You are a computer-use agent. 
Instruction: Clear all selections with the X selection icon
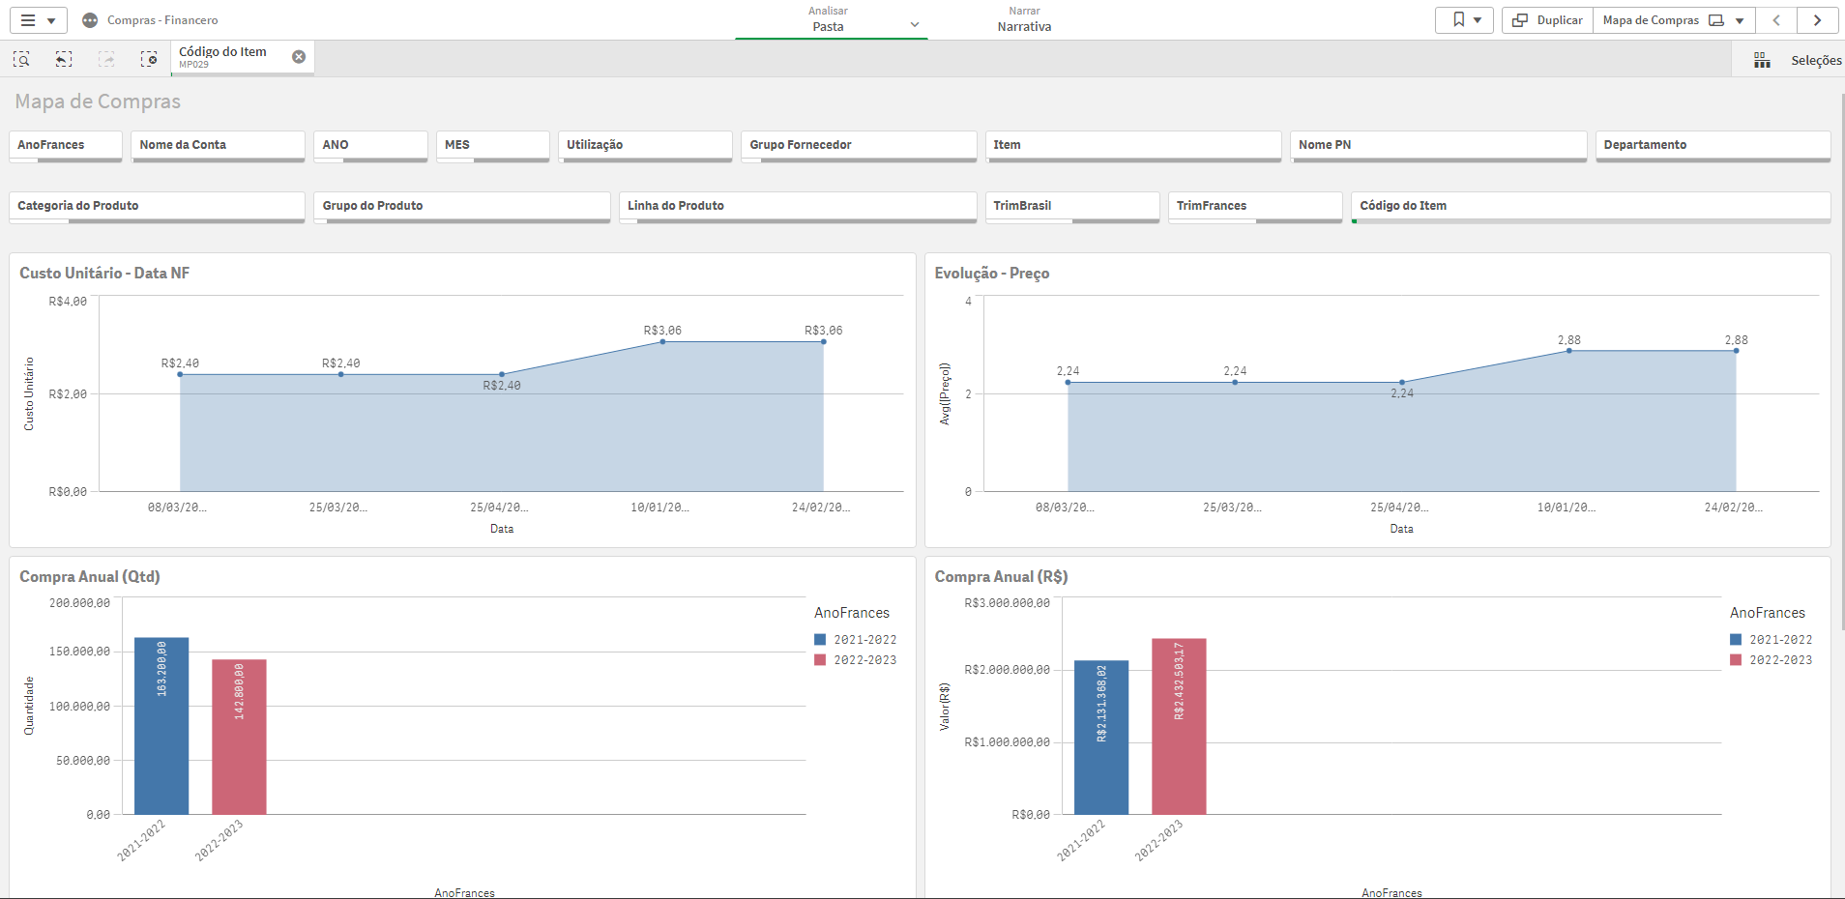point(150,59)
